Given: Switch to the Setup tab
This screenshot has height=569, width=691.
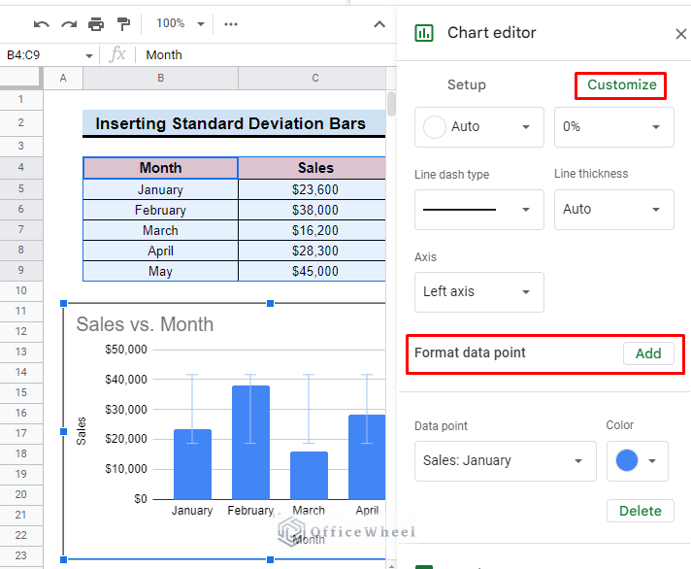Looking at the screenshot, I should click(x=466, y=84).
